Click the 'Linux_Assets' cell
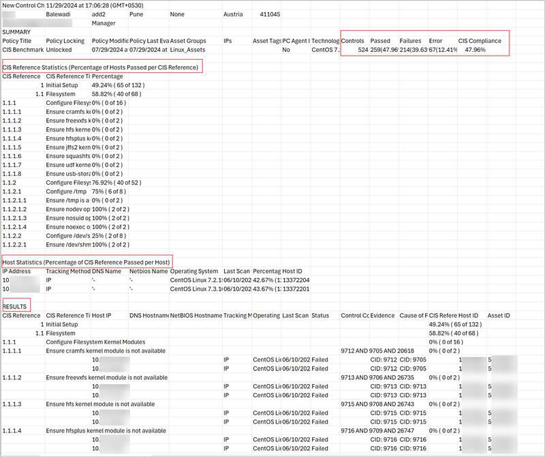545x457 pixels. (x=187, y=50)
